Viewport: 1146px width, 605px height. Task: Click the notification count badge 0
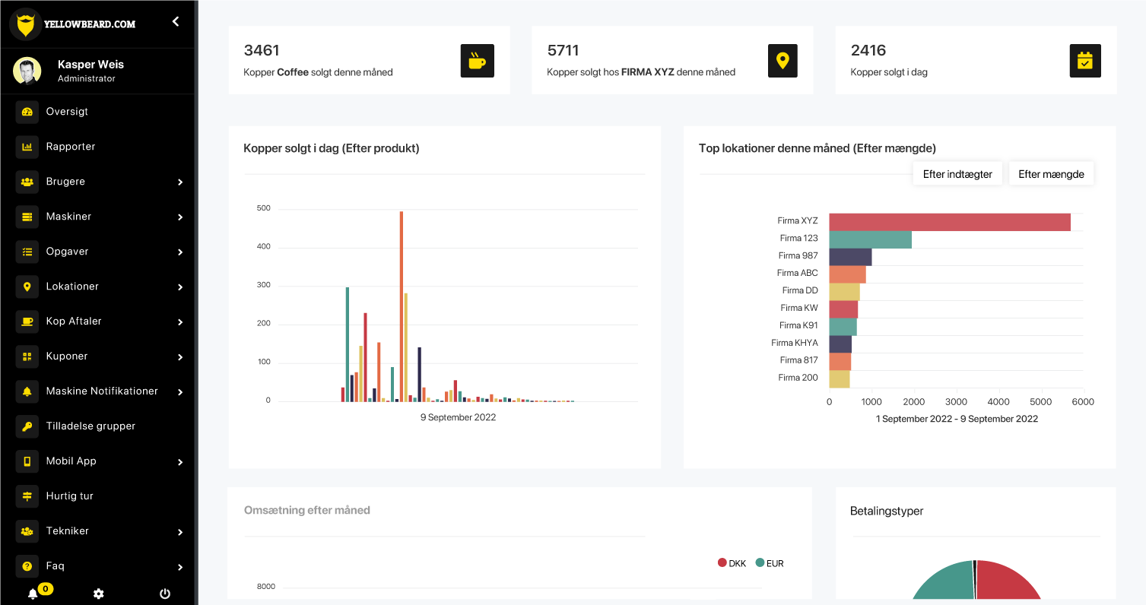click(x=46, y=588)
